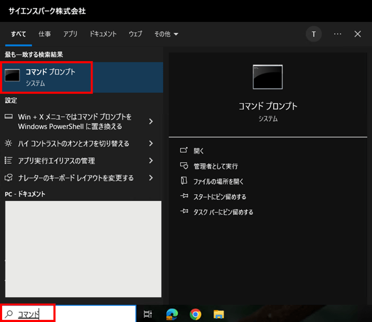Open the その他 dropdown filter

[166, 34]
